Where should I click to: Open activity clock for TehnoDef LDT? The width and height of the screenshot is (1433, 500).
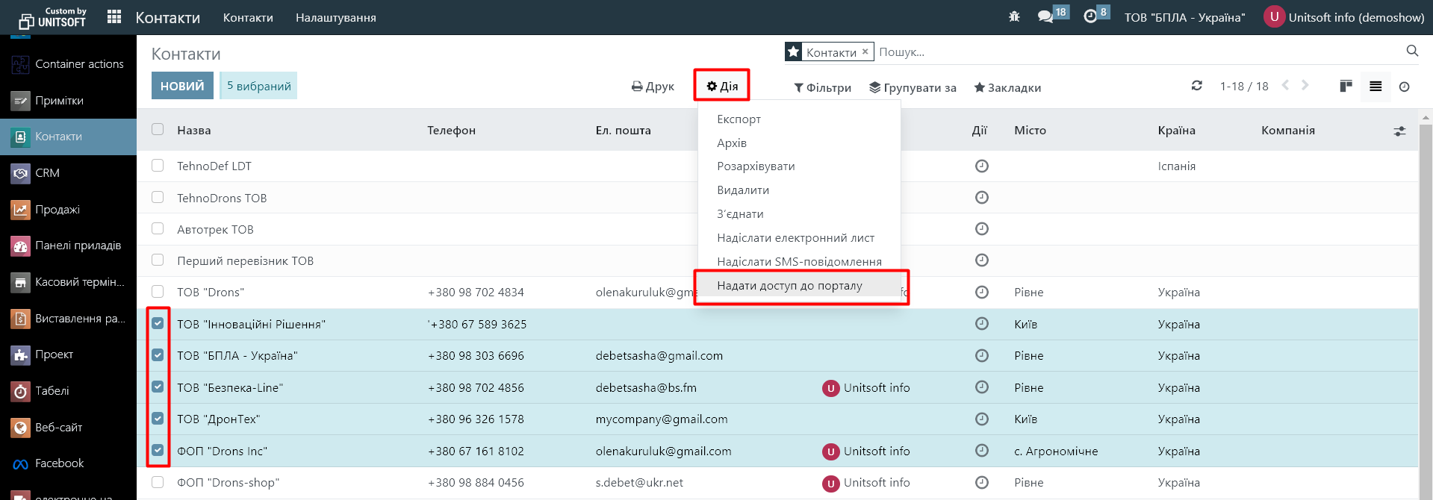tap(981, 166)
